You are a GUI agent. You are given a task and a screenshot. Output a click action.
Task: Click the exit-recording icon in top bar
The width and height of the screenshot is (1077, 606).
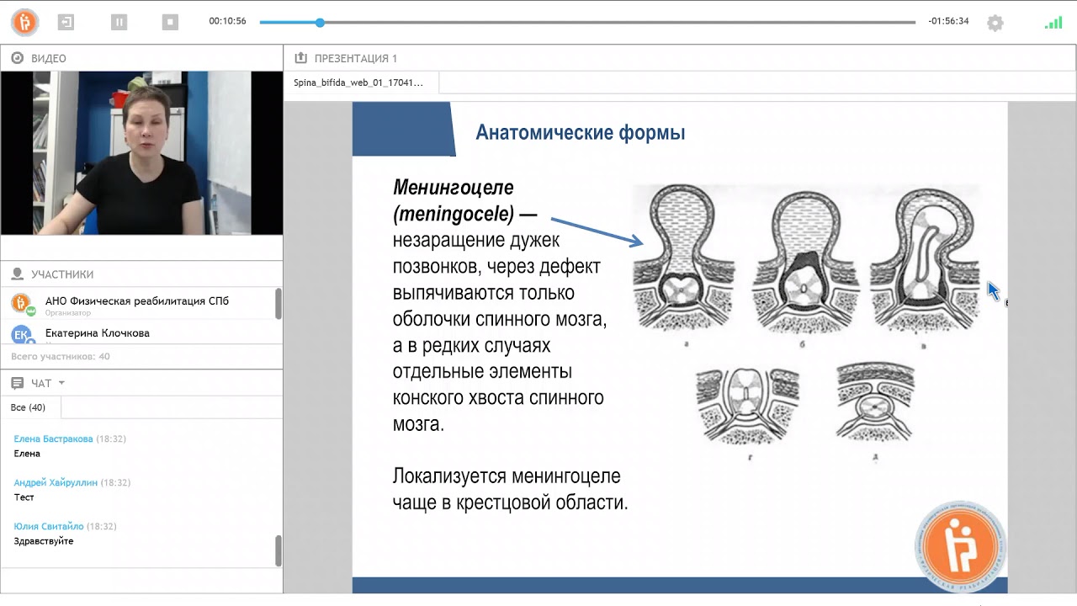[66, 22]
